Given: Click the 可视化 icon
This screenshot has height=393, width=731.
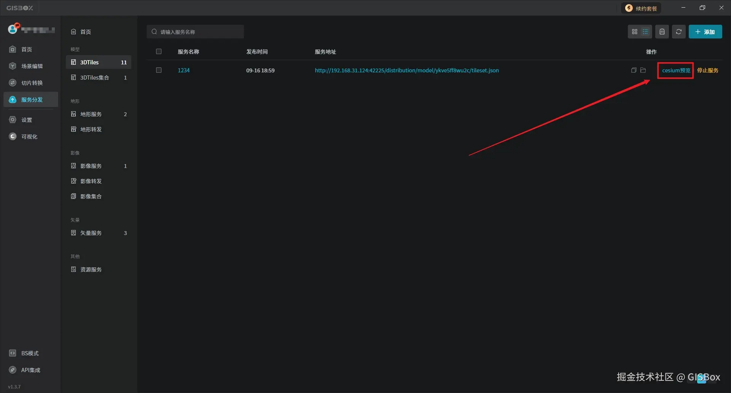Looking at the screenshot, I should point(13,137).
